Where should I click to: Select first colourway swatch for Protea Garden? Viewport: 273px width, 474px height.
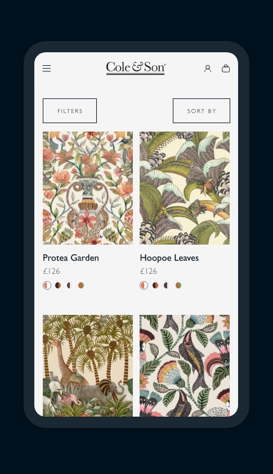[x=47, y=286]
